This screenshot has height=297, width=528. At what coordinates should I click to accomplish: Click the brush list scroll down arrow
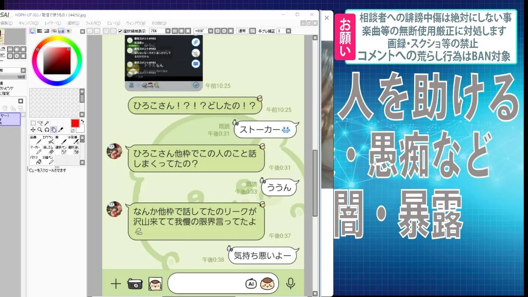82,163
